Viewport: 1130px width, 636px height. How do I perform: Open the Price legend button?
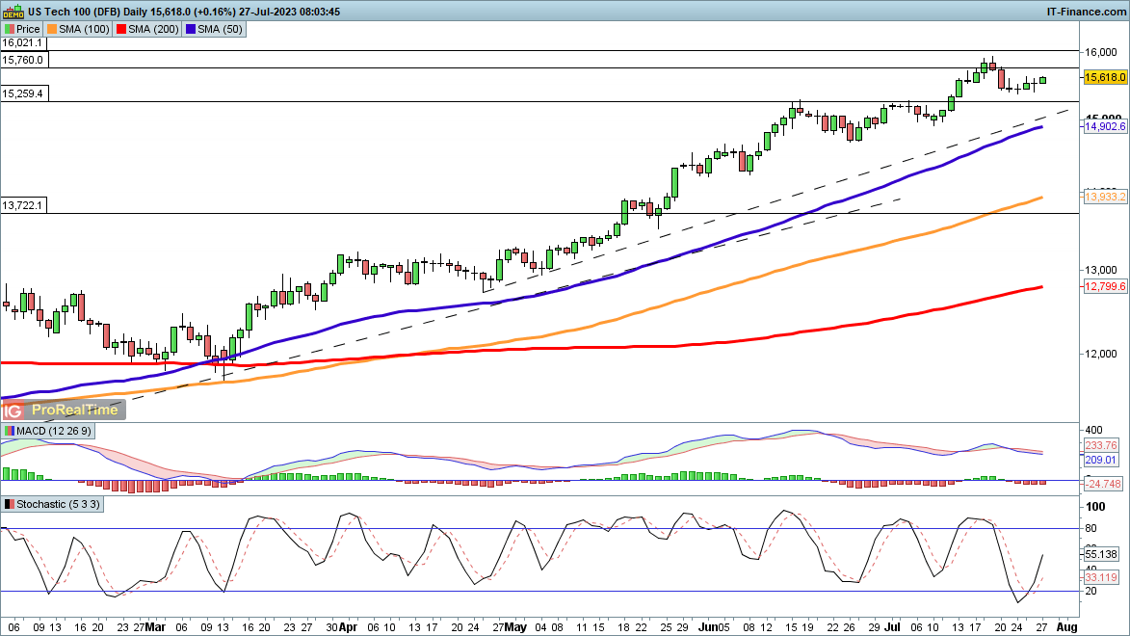coord(22,29)
